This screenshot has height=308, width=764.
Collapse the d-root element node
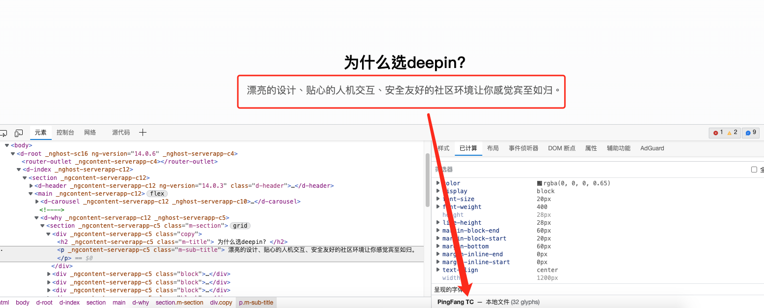click(13, 153)
